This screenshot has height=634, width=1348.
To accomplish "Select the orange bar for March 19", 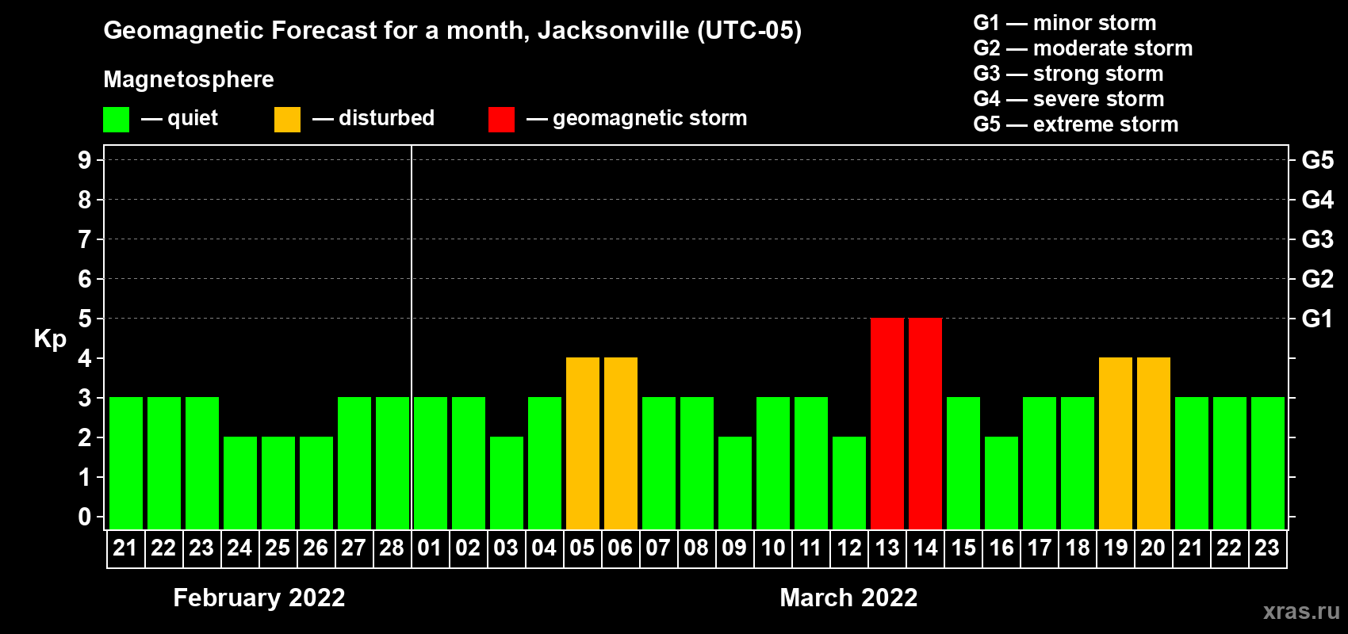I will coord(1116,443).
